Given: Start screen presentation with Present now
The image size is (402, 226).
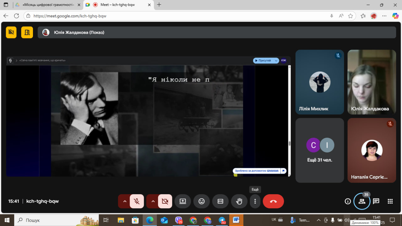Looking at the screenshot, I should pyautogui.click(x=183, y=201).
